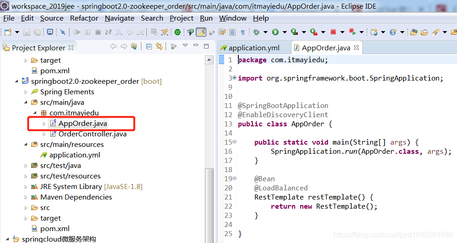Click the Back arrow in Project Explorer
The height and width of the screenshot is (243, 457).
(x=113, y=46)
